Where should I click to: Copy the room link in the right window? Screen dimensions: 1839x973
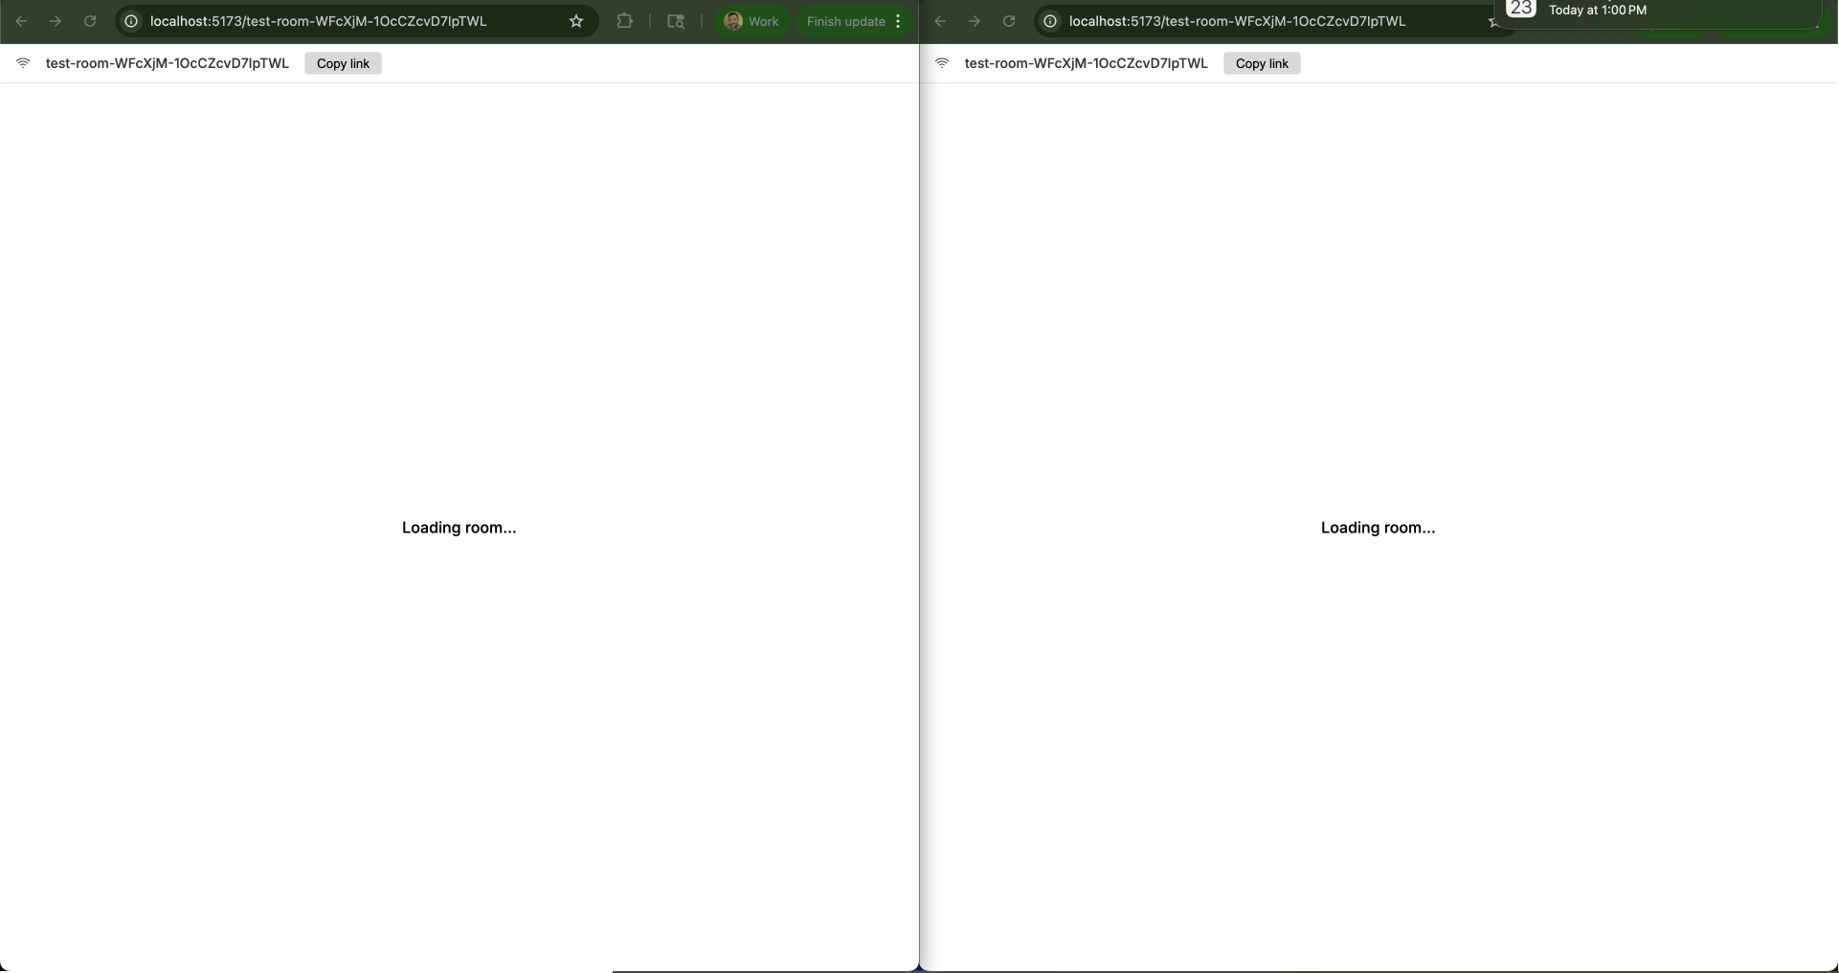click(x=1262, y=63)
